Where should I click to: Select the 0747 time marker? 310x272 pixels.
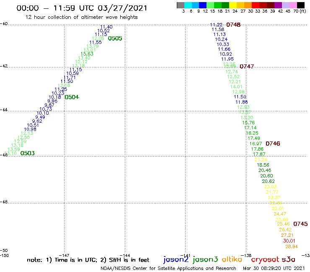pyautogui.click(x=247, y=67)
